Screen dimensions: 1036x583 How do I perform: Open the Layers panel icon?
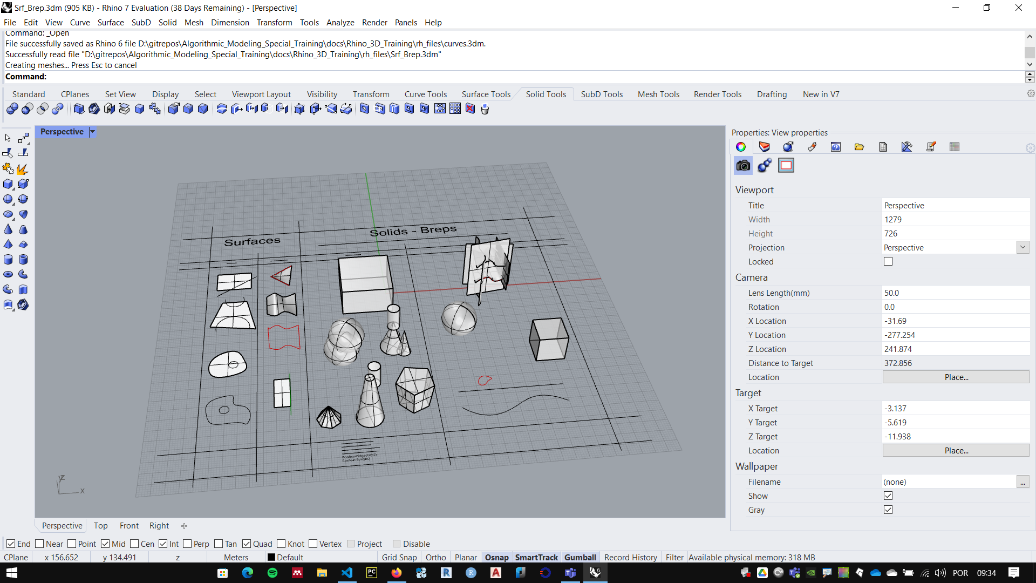click(765, 147)
